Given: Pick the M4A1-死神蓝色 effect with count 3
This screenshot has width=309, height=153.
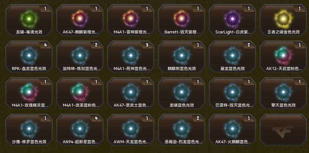Looking at the screenshot, I should click(131, 57).
